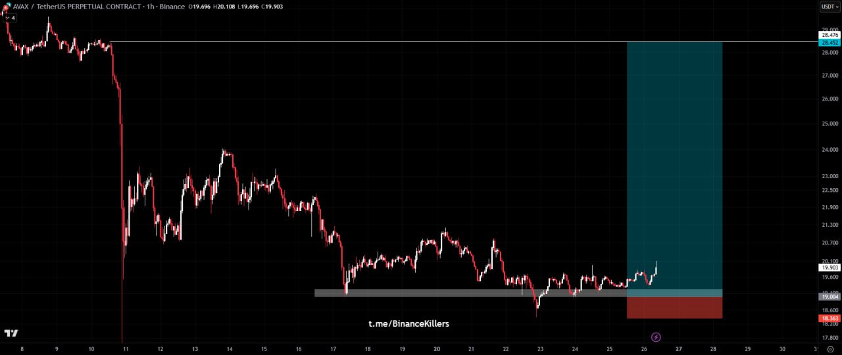Viewport: 842px width, 355px height.
Task: Click the t.me/BinanceKillers link text
Action: [x=409, y=323]
